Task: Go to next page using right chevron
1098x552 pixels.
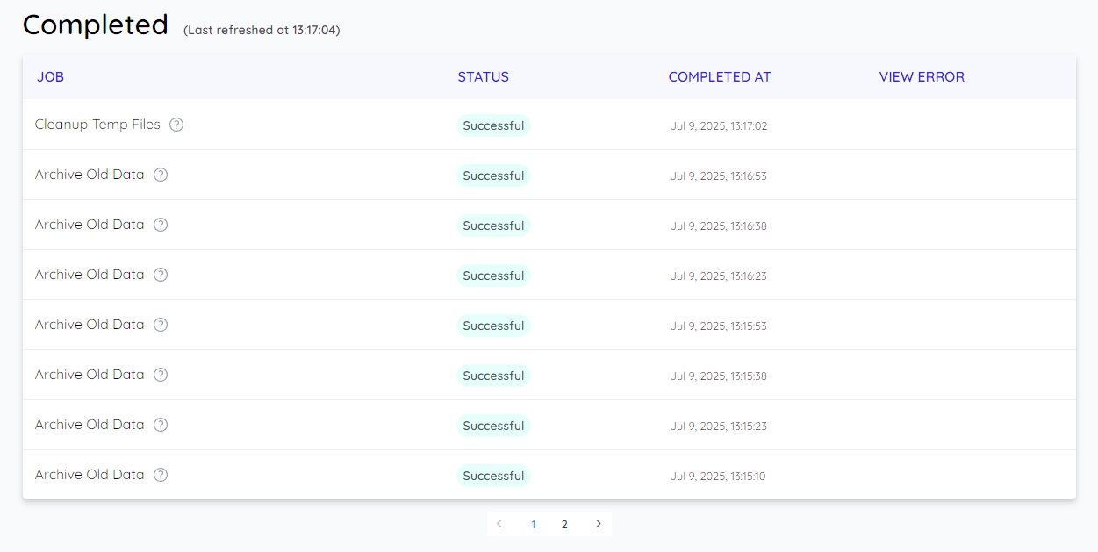Action: (x=599, y=524)
